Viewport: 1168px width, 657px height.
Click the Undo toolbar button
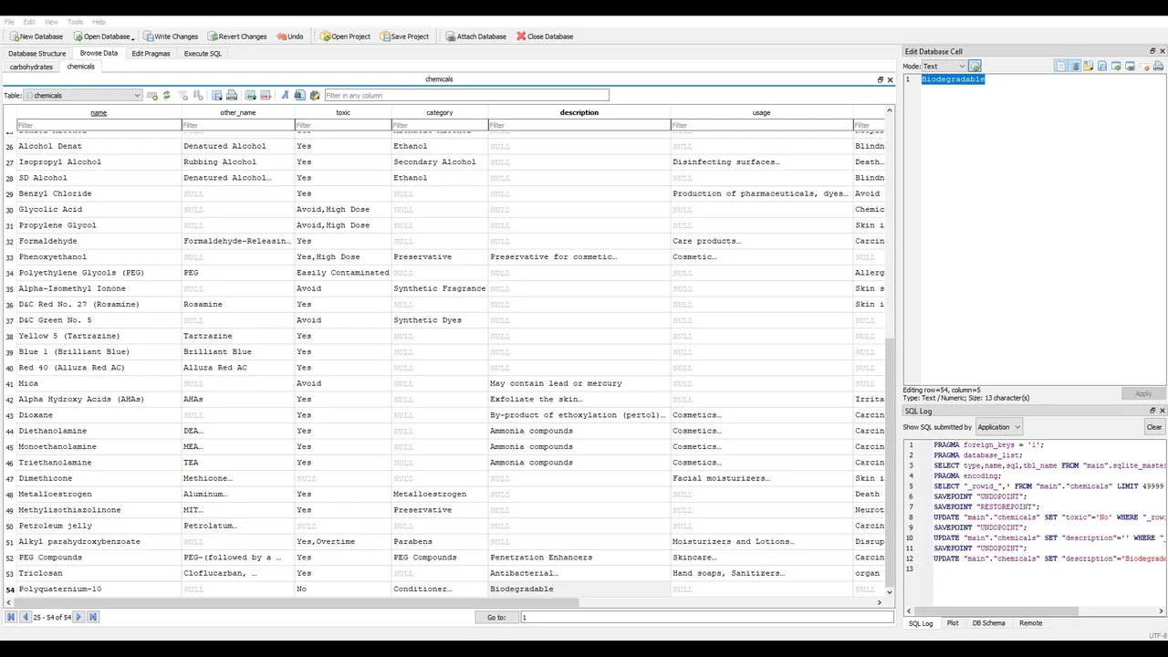tap(290, 36)
